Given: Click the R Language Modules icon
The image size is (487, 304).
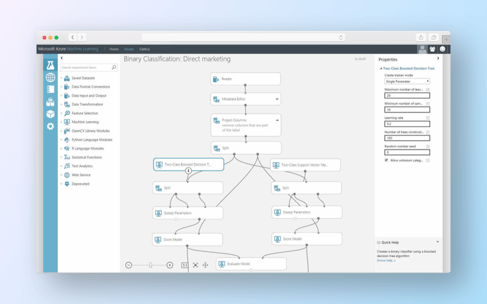Looking at the screenshot, I should coord(67,148).
